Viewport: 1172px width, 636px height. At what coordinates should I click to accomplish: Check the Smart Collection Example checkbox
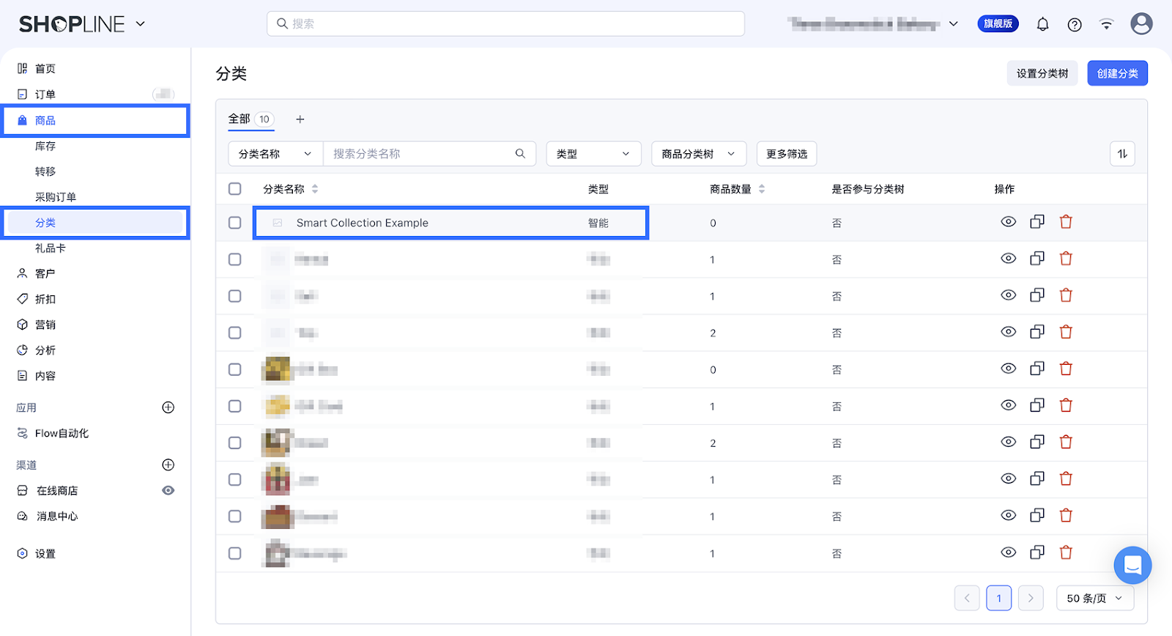(234, 223)
